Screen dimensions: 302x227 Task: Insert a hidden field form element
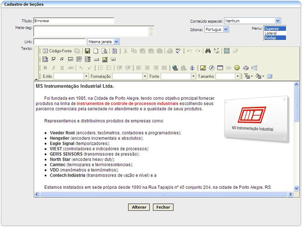(x=113, y=59)
